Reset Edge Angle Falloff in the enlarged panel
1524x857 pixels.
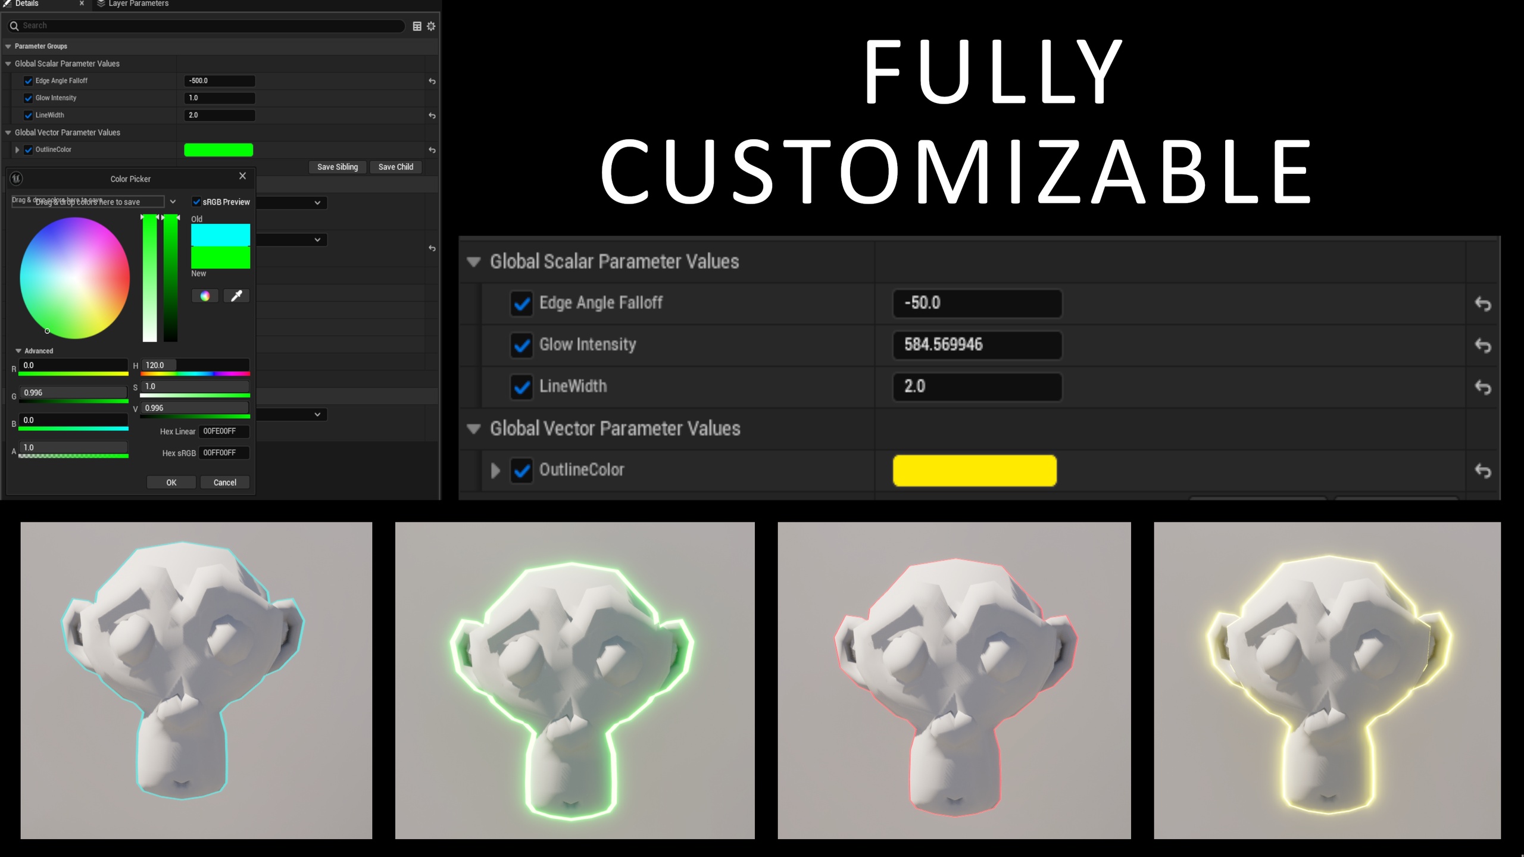pyautogui.click(x=1482, y=304)
